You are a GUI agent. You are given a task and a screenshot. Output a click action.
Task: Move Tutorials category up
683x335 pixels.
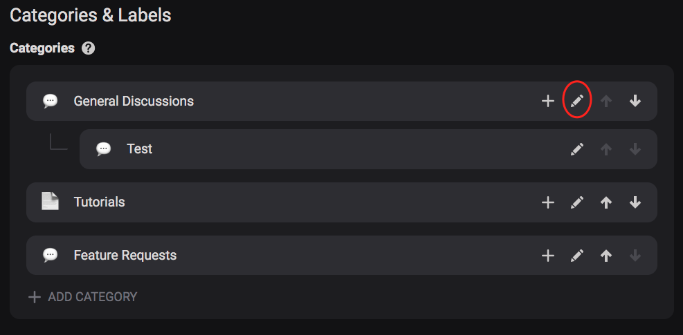point(606,202)
